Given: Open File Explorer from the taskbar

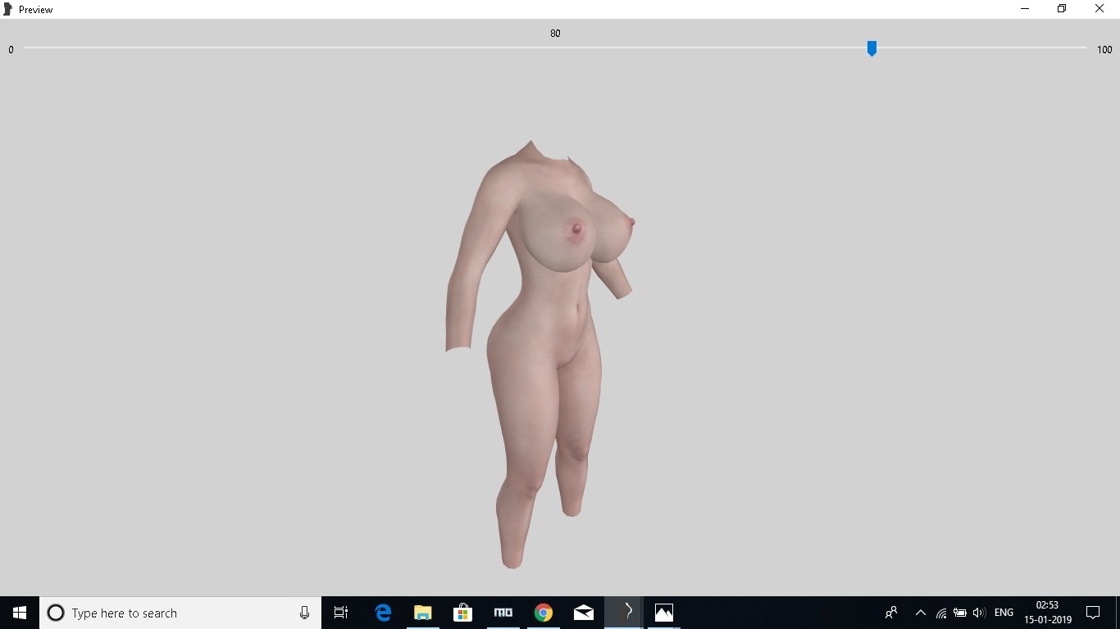Looking at the screenshot, I should [x=423, y=613].
